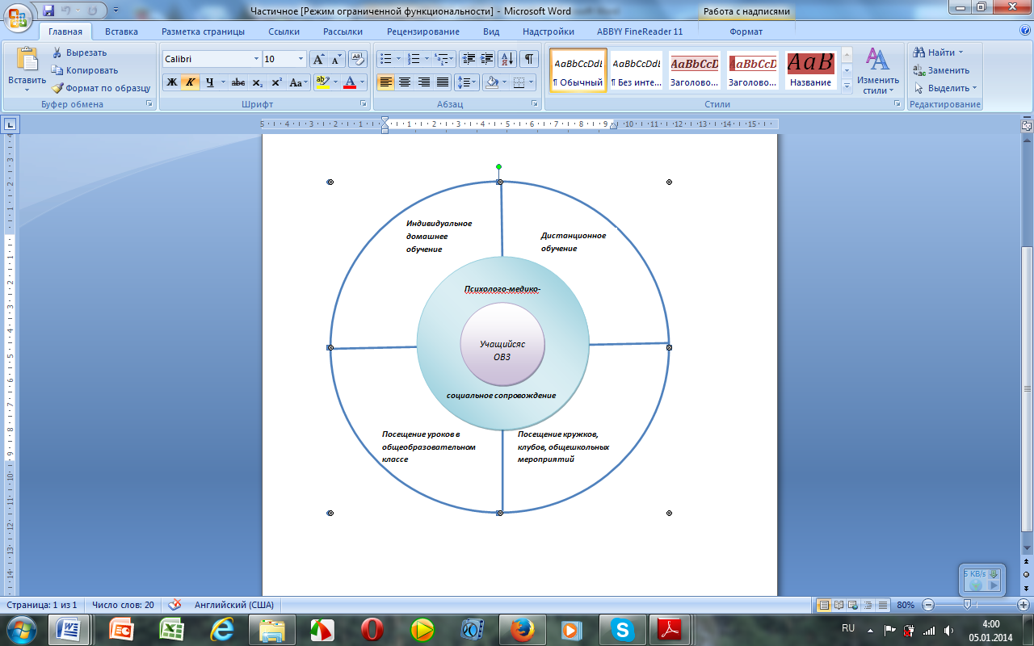Toggle underline (Ч) formatting
1034x646 pixels.
pos(209,82)
